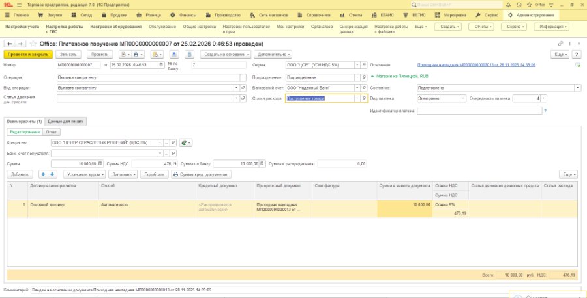Open the calendar picker next to the date
587x298 pixels.
click(161, 65)
